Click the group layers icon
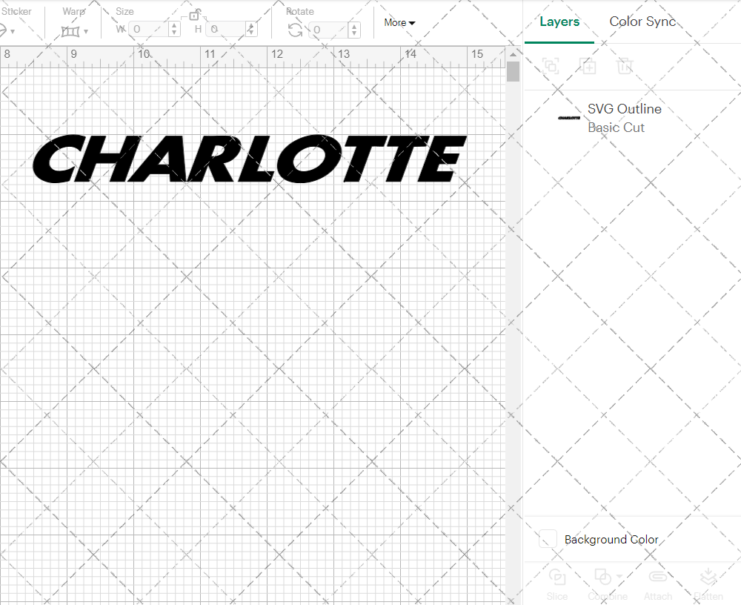Screen dimensions: 741x605 pyautogui.click(x=550, y=67)
